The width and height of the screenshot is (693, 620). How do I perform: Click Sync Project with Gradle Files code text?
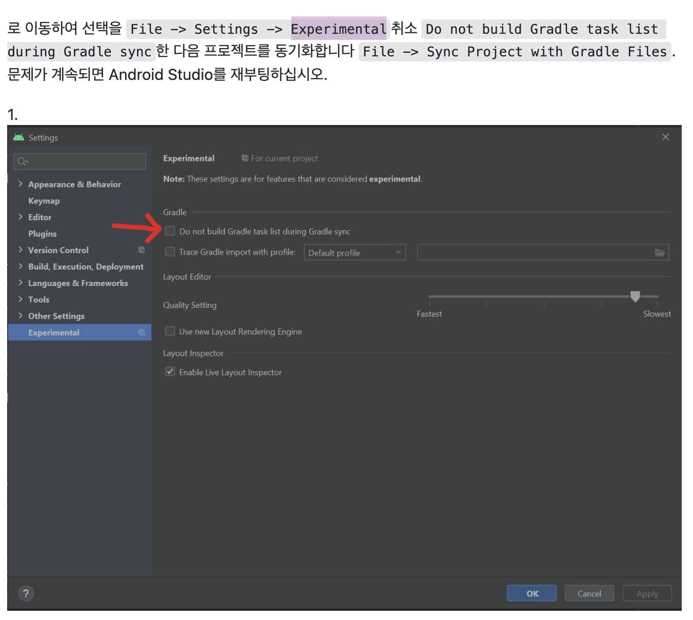point(547,52)
